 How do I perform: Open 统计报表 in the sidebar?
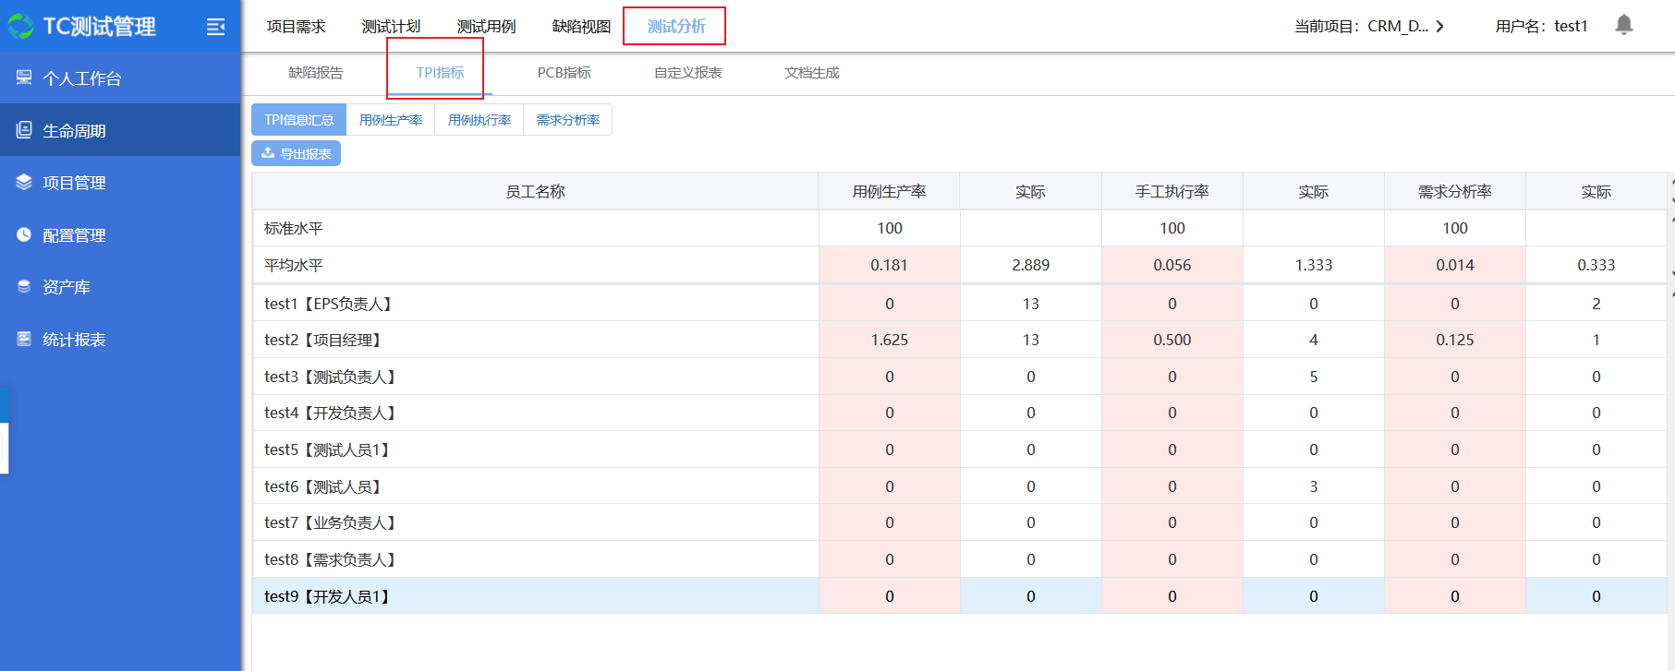[x=74, y=340]
